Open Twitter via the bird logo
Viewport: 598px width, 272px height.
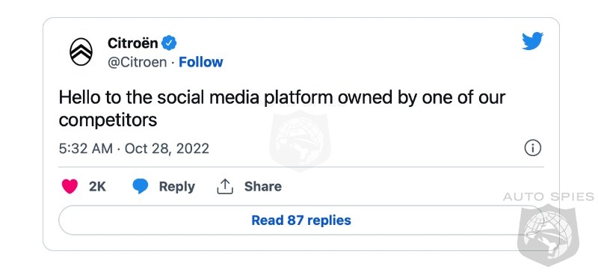coord(532,41)
